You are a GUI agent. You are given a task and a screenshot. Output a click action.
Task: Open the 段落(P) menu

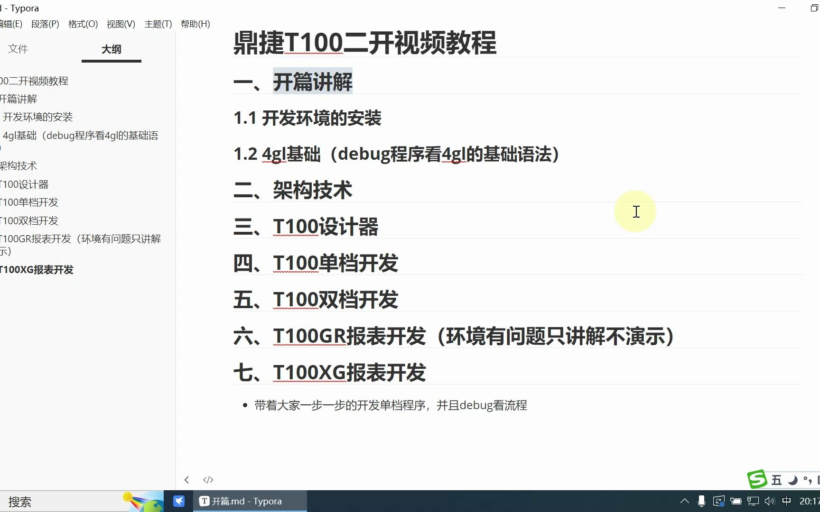point(45,24)
